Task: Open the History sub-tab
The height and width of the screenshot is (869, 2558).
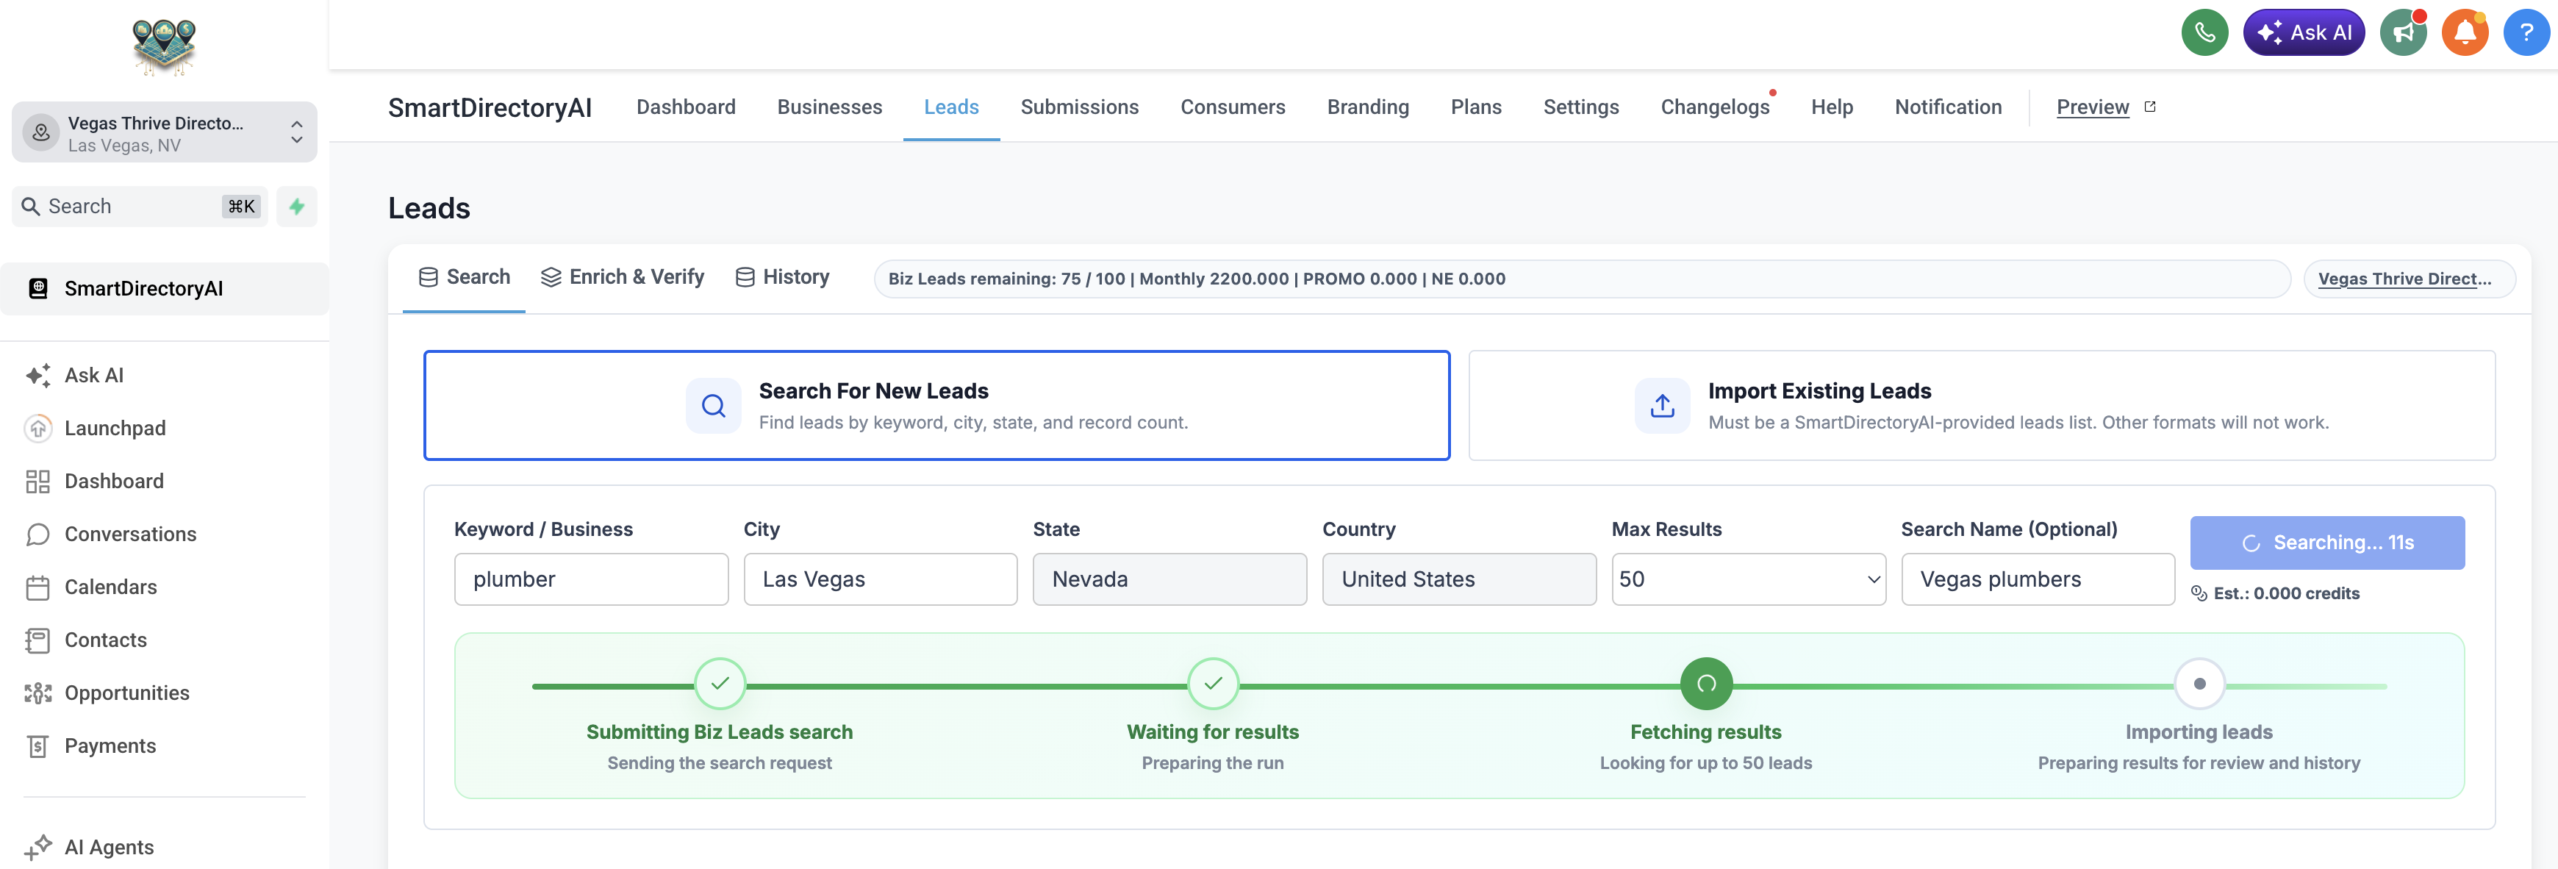Action: pos(783,277)
